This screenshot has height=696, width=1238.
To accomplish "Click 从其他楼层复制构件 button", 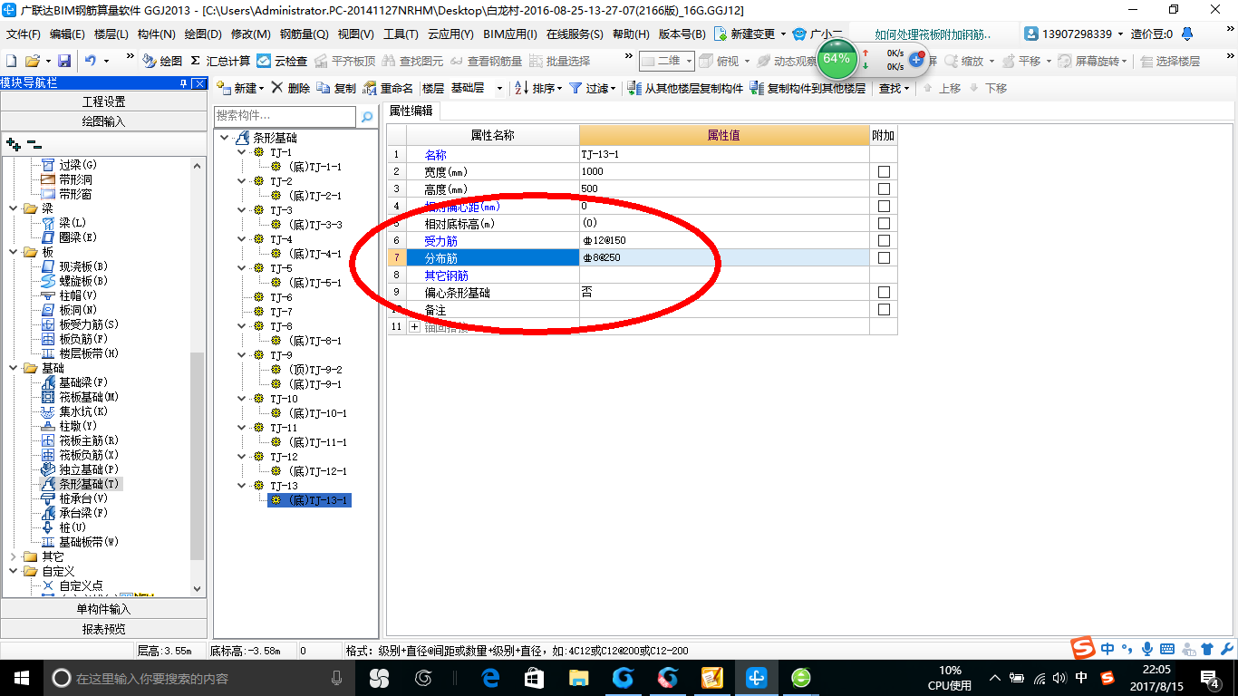I will 685,89.
